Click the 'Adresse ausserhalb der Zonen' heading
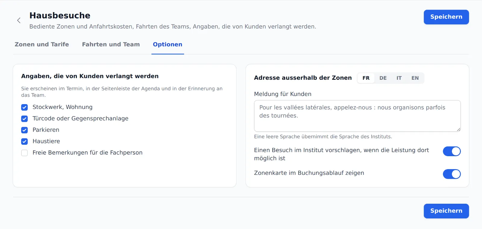482x229 pixels. 303,78
